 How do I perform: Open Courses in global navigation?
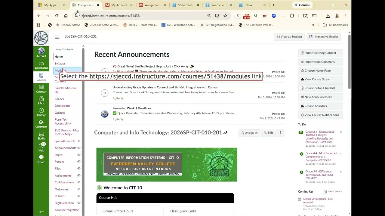tap(41, 77)
